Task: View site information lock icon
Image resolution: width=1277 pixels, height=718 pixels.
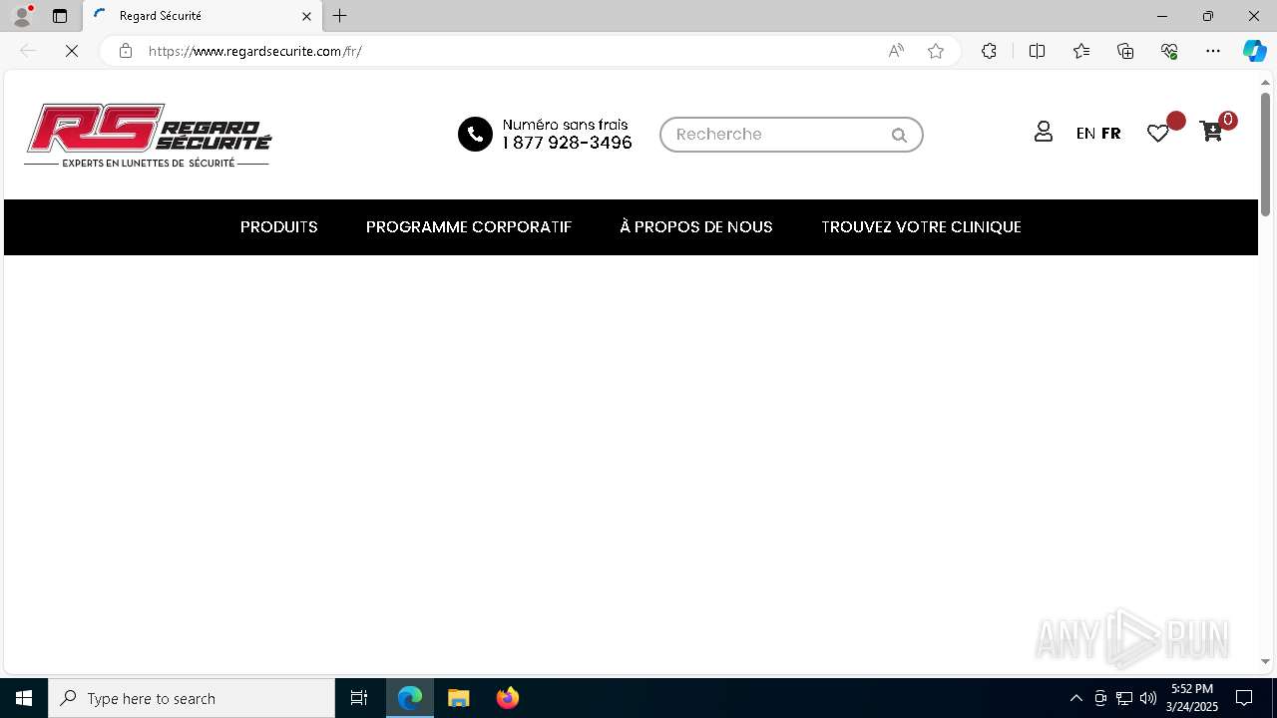Action: 125,51
